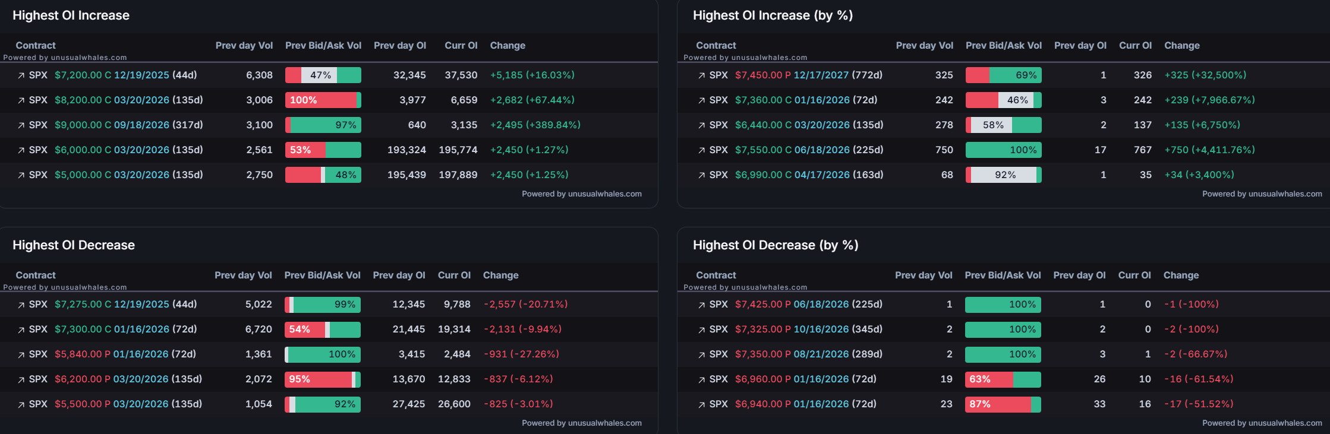Screen dimensions: 1330x434
Task: Click change value +325 (+32,500%)
Action: (1205, 75)
